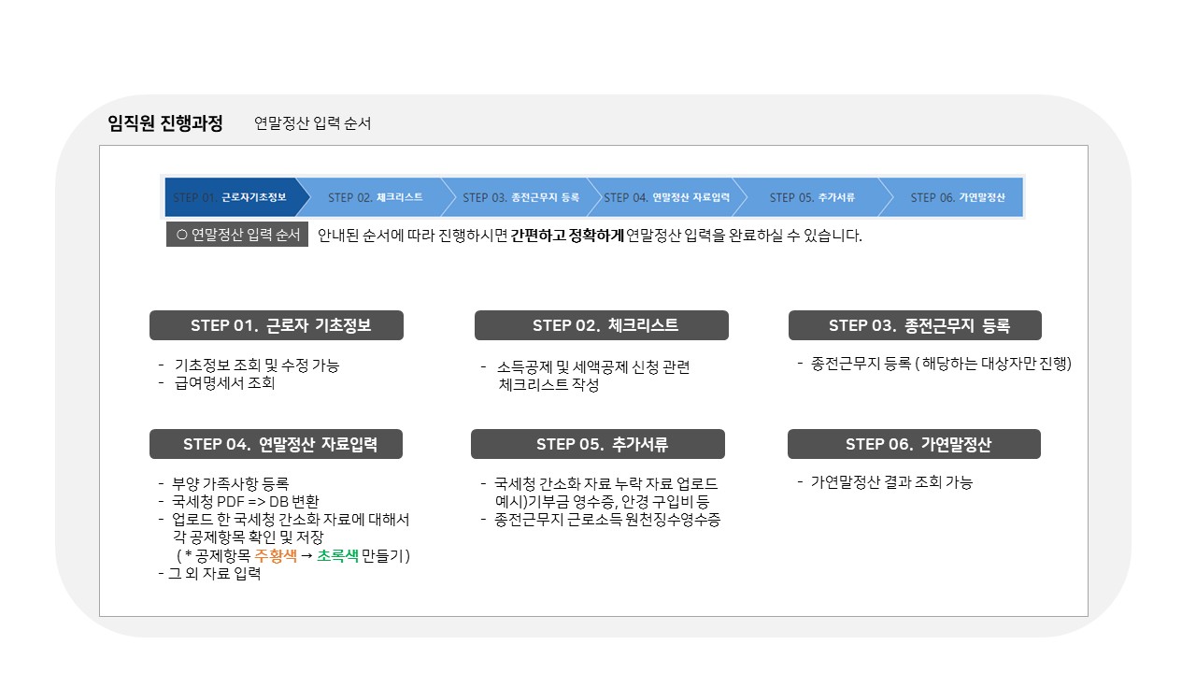Select 가연말정산 결과 조회 가능 item

pos(885,481)
